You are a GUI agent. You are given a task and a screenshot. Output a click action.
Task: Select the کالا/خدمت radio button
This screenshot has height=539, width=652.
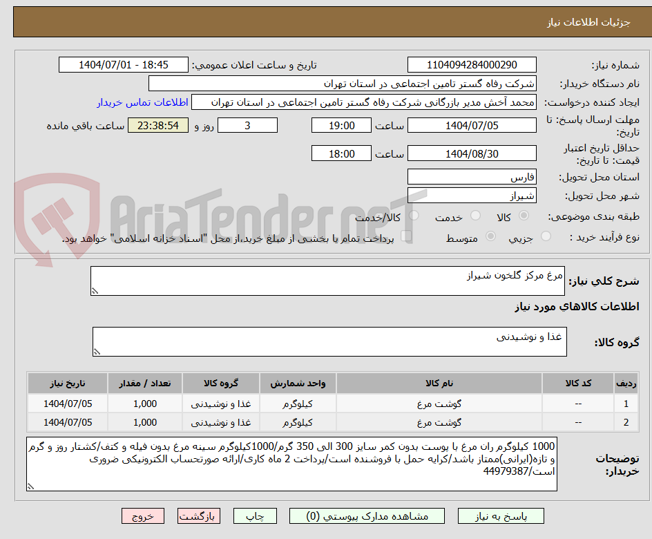point(414,216)
